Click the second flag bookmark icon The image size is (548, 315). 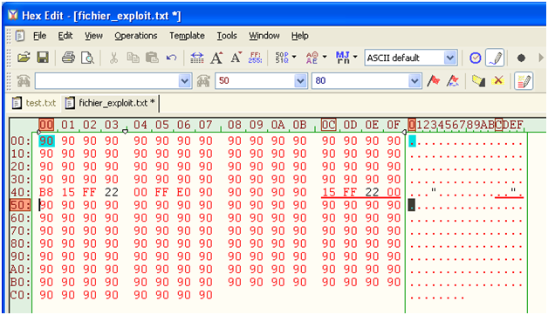[453, 81]
